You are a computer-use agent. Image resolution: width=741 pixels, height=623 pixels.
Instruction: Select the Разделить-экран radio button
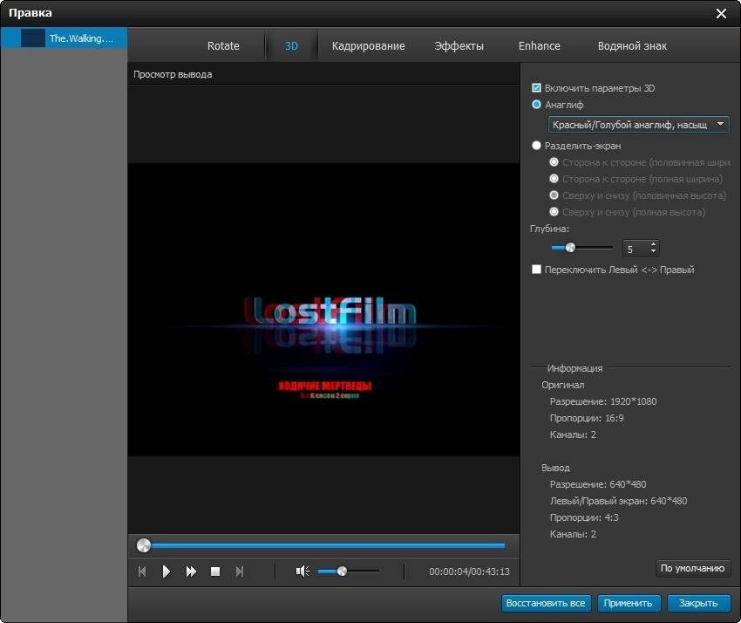click(536, 145)
